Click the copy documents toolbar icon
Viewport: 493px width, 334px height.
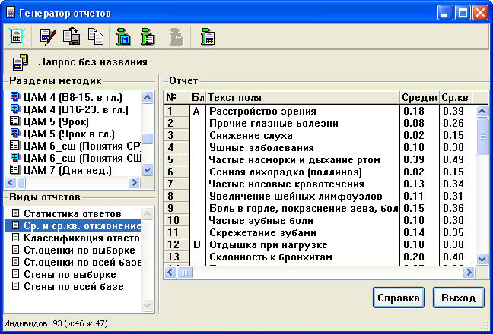(x=96, y=36)
